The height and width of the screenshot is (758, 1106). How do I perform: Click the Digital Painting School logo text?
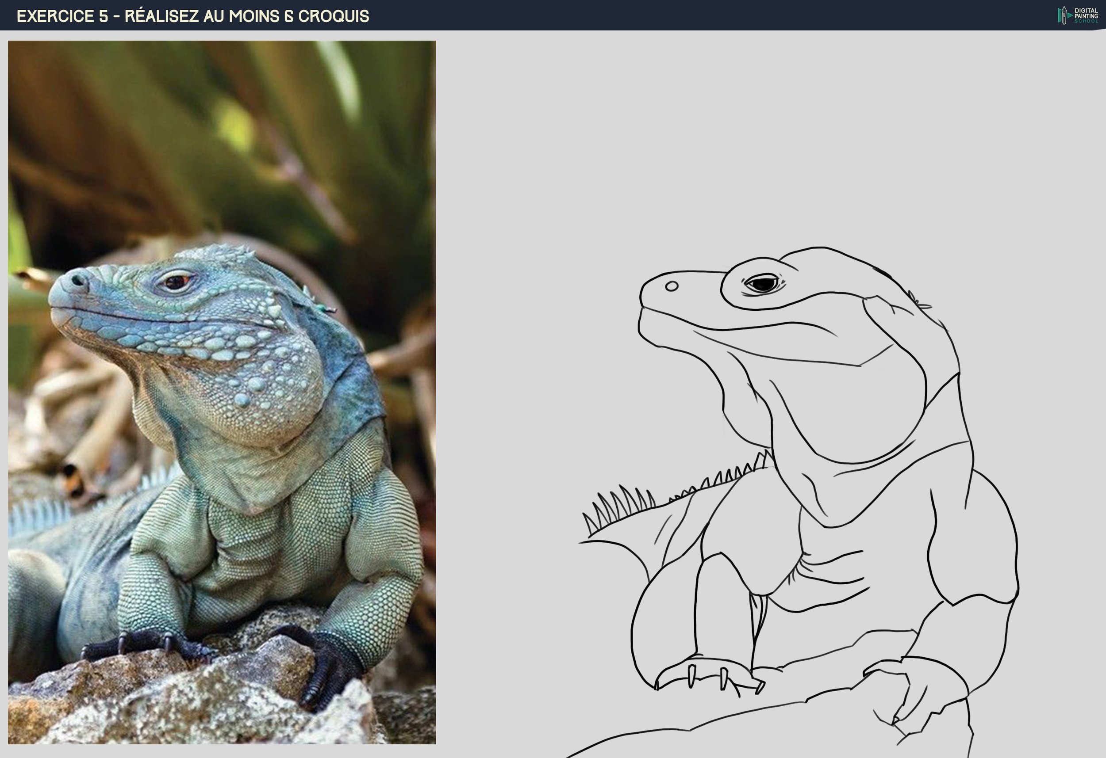tap(1086, 16)
